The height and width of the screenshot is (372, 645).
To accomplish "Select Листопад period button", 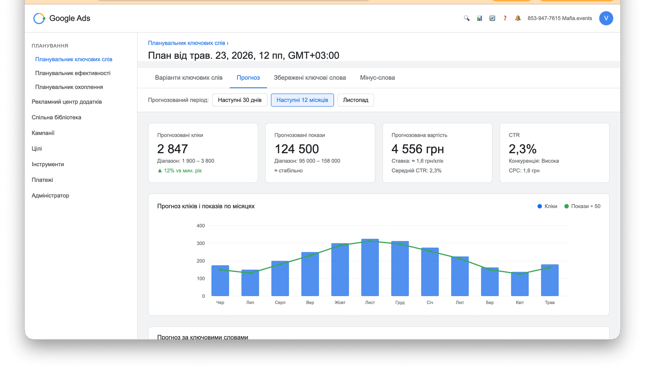I will pos(356,100).
